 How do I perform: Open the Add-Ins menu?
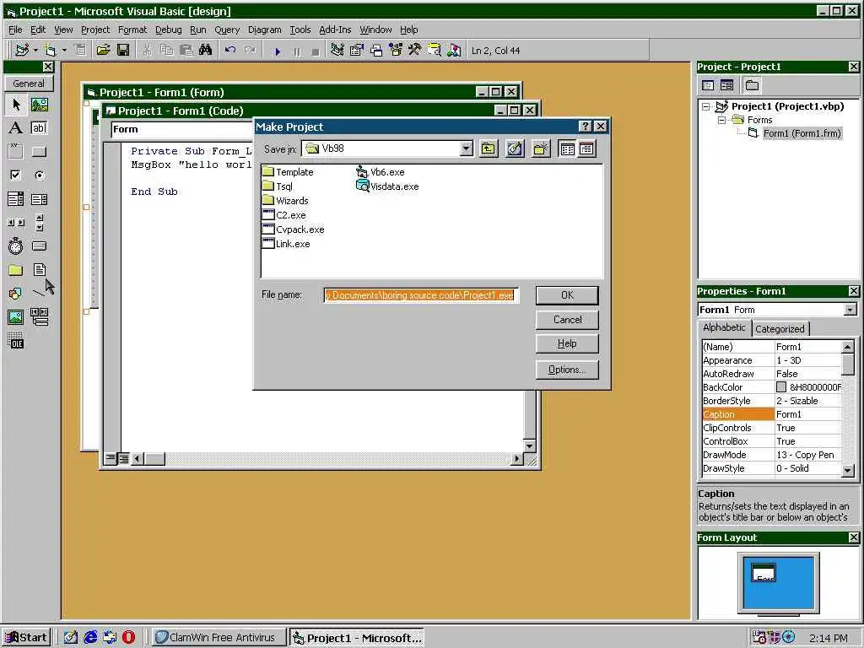[x=335, y=30]
